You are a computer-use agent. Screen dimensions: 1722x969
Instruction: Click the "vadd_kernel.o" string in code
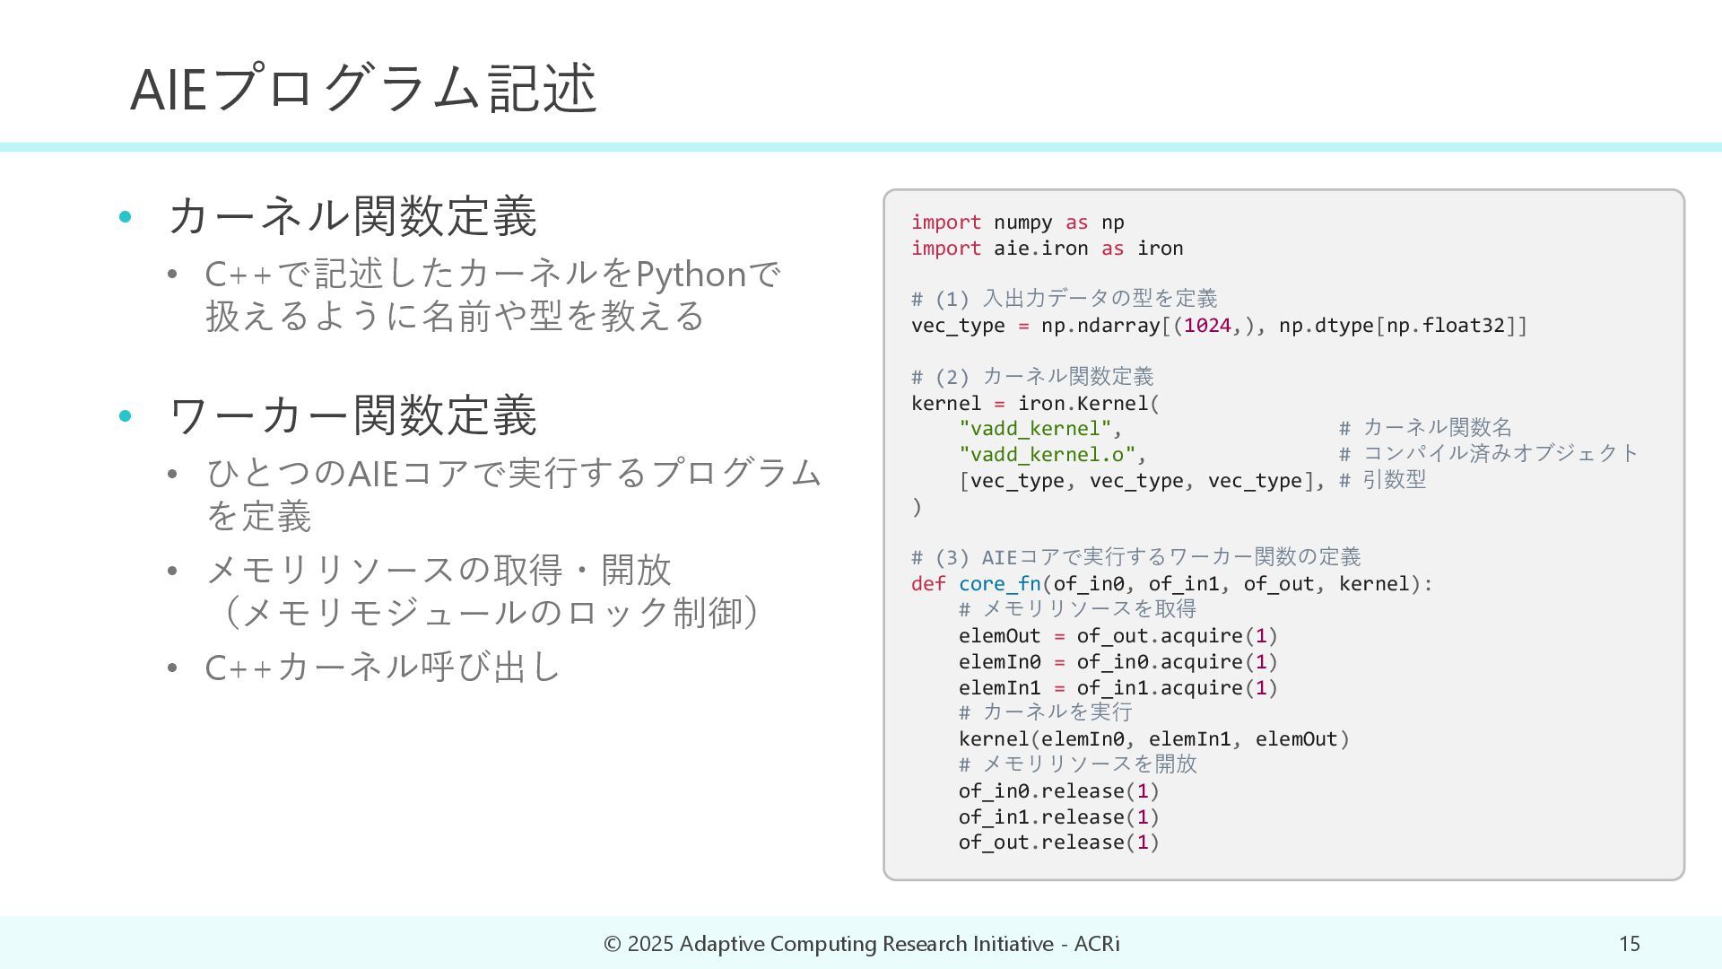tap(1046, 454)
